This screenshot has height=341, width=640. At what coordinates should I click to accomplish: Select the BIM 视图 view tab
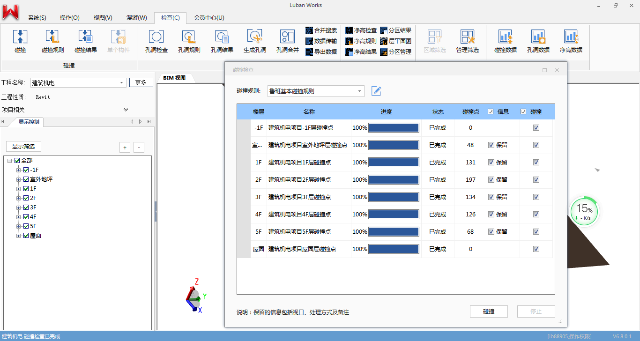pos(174,78)
